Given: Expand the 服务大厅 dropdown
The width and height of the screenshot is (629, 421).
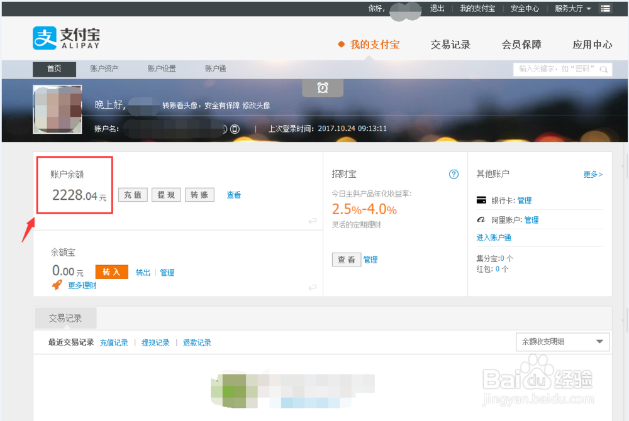Looking at the screenshot, I should [573, 8].
